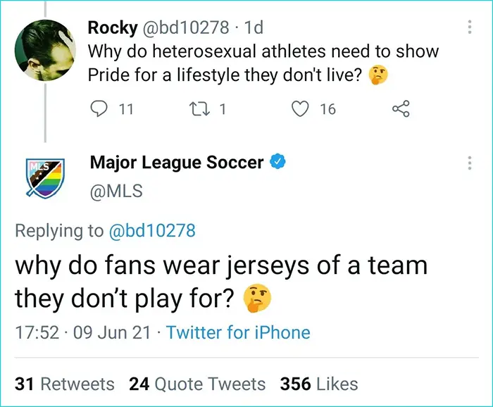
Task: View the 24 Quote Tweets list
Action: tap(197, 384)
